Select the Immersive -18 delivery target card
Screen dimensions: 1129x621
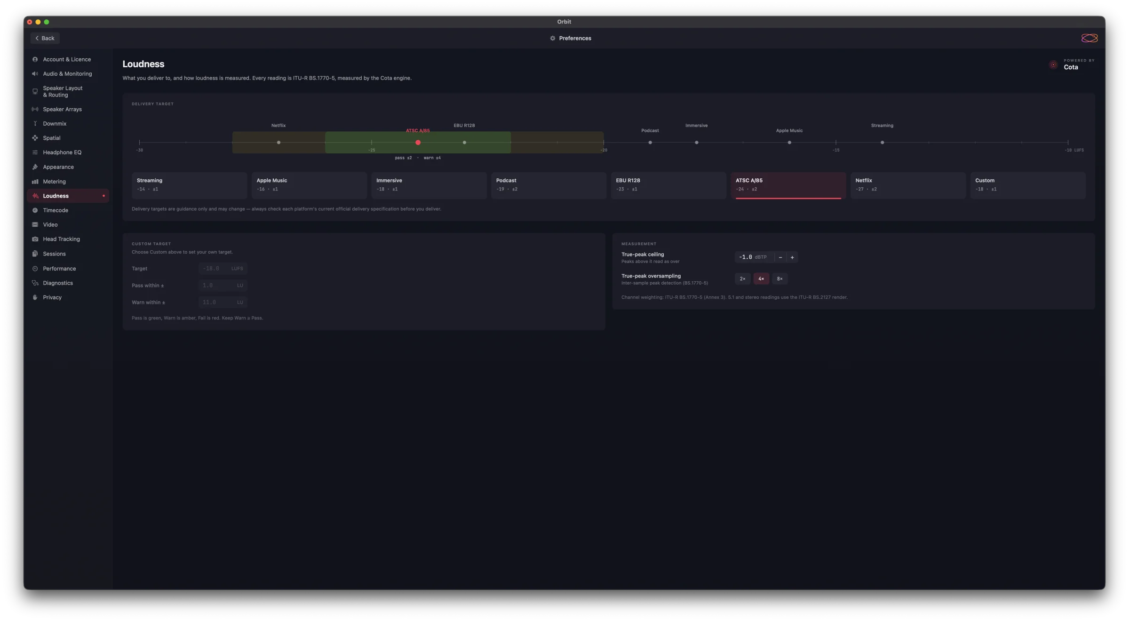pos(429,185)
